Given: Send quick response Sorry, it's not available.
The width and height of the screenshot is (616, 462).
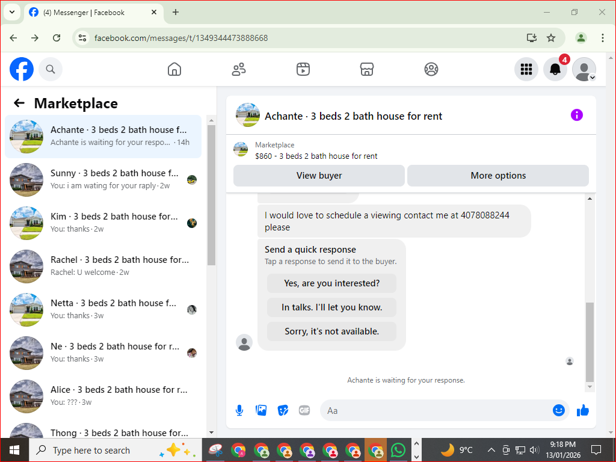Looking at the screenshot, I should tap(331, 331).
